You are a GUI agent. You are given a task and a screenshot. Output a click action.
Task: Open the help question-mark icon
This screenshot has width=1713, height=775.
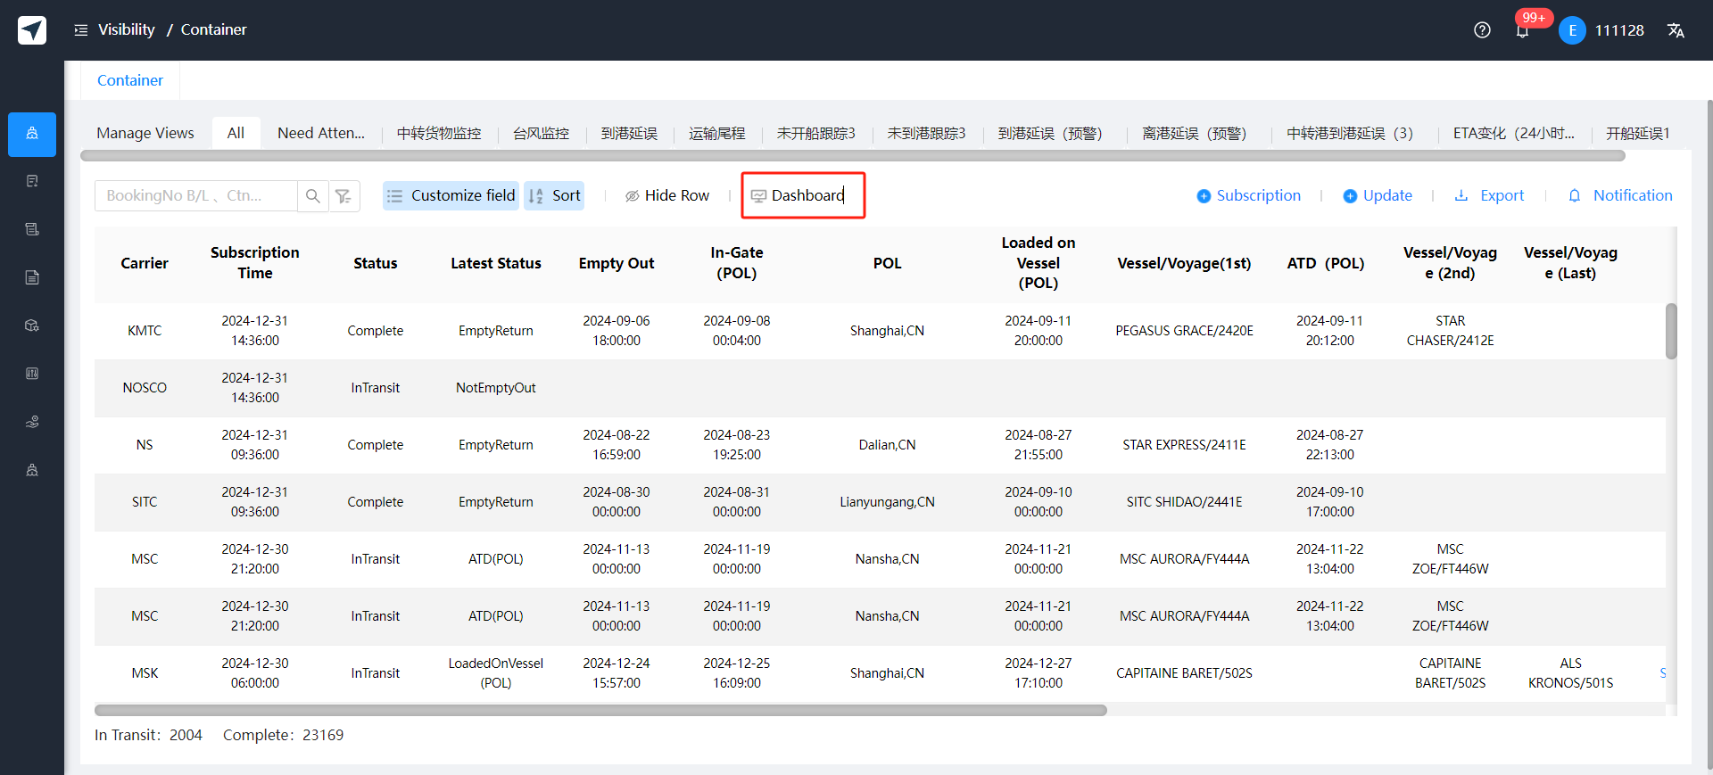tap(1482, 30)
